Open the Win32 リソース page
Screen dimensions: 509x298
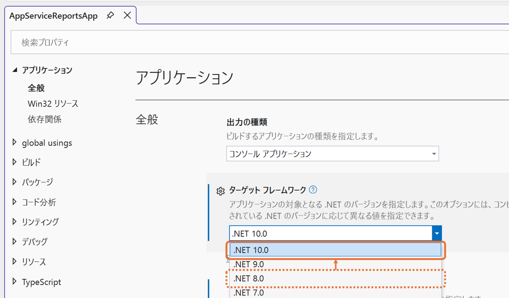tap(53, 103)
